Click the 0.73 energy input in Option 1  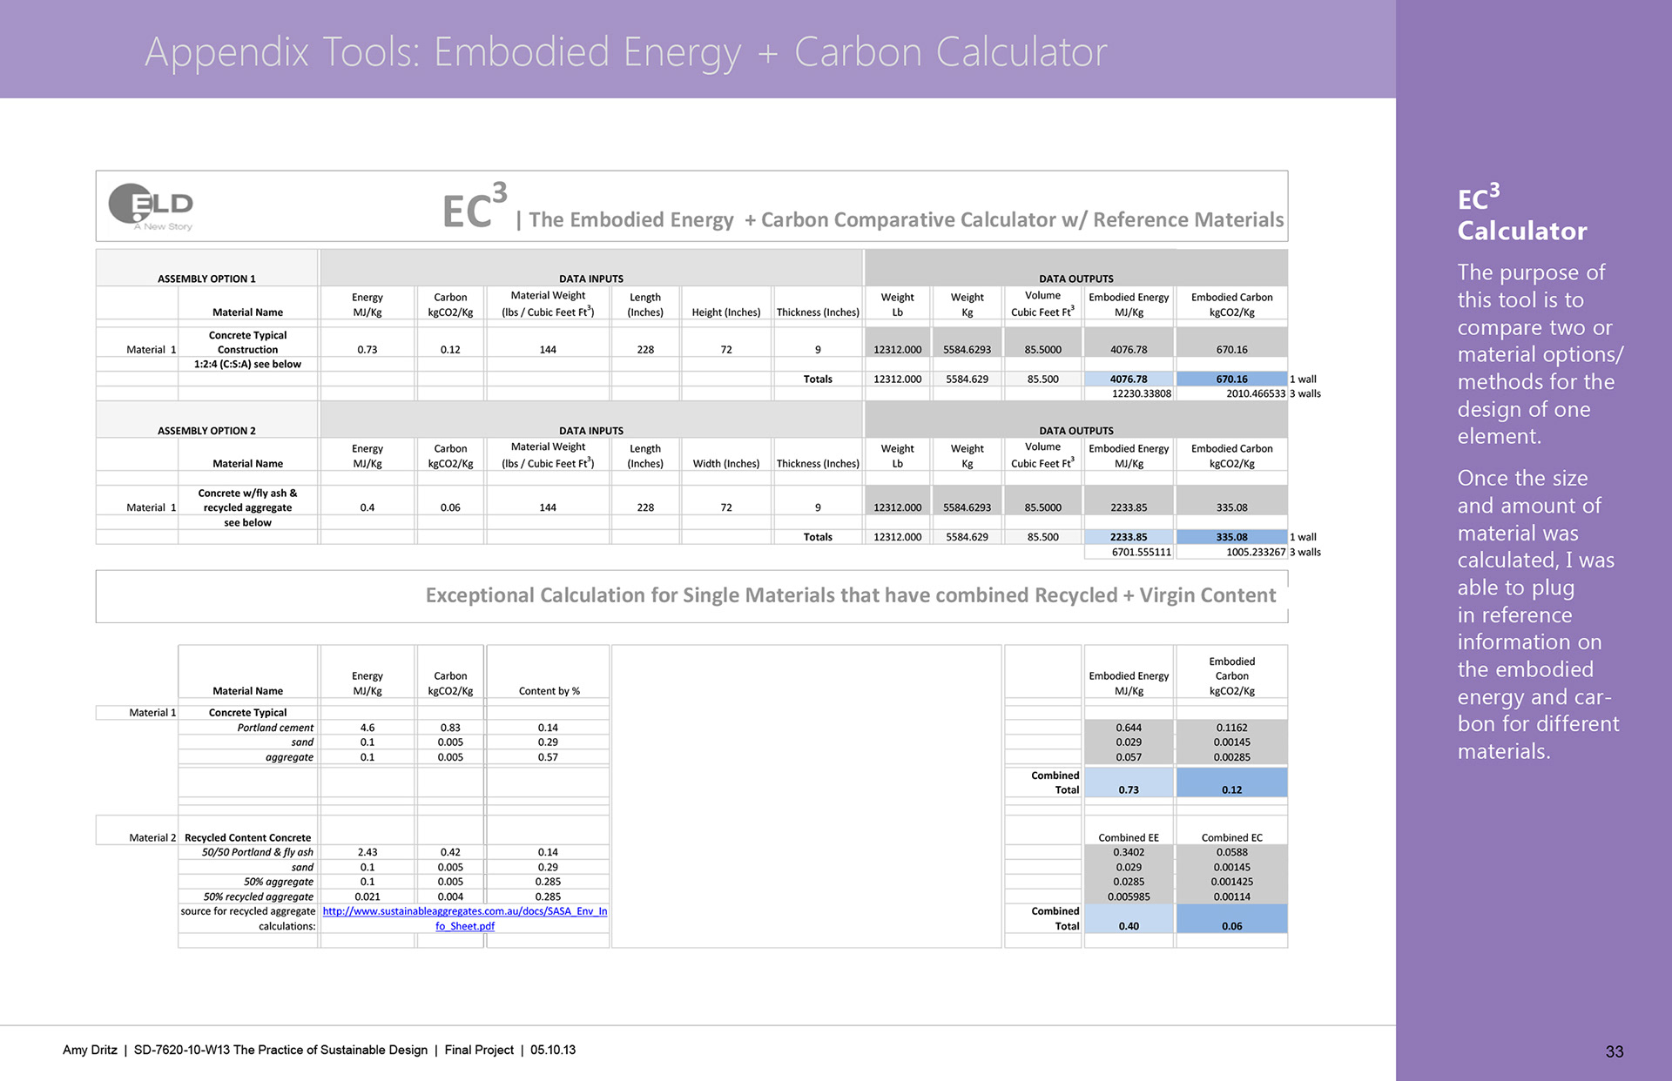coord(367,350)
